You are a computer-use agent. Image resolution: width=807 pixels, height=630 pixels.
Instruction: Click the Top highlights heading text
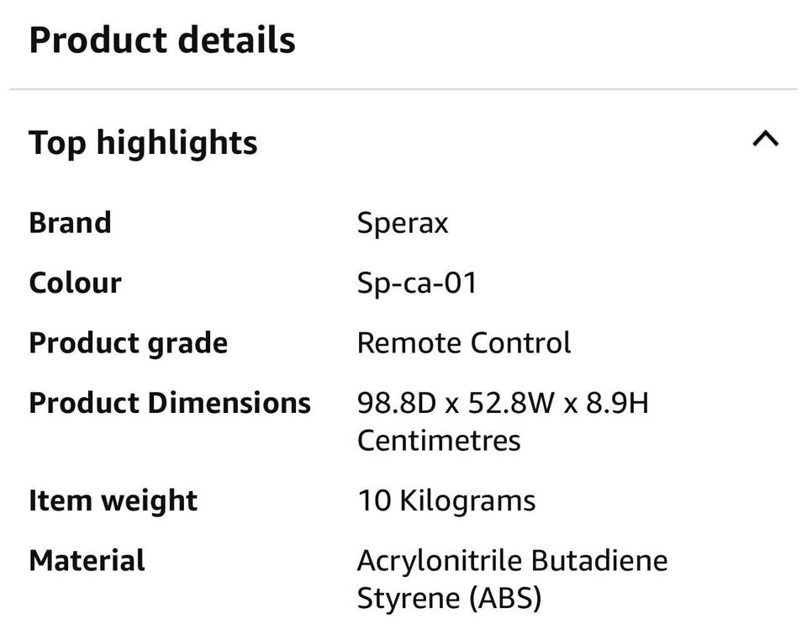click(x=143, y=143)
